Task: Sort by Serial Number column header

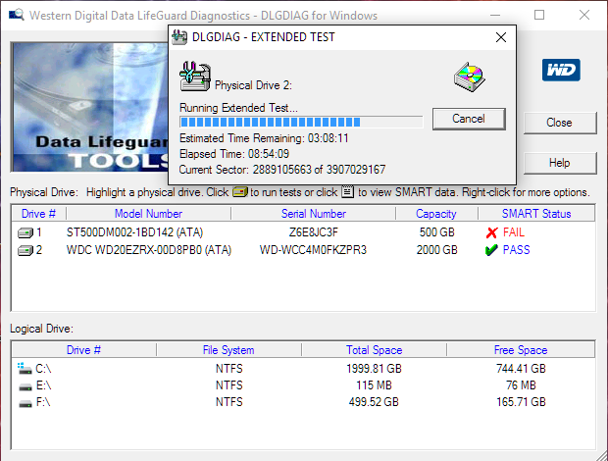Action: point(314,214)
